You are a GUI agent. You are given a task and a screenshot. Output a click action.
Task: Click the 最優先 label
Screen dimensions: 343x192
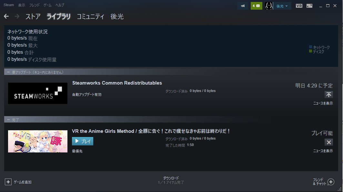(77, 151)
